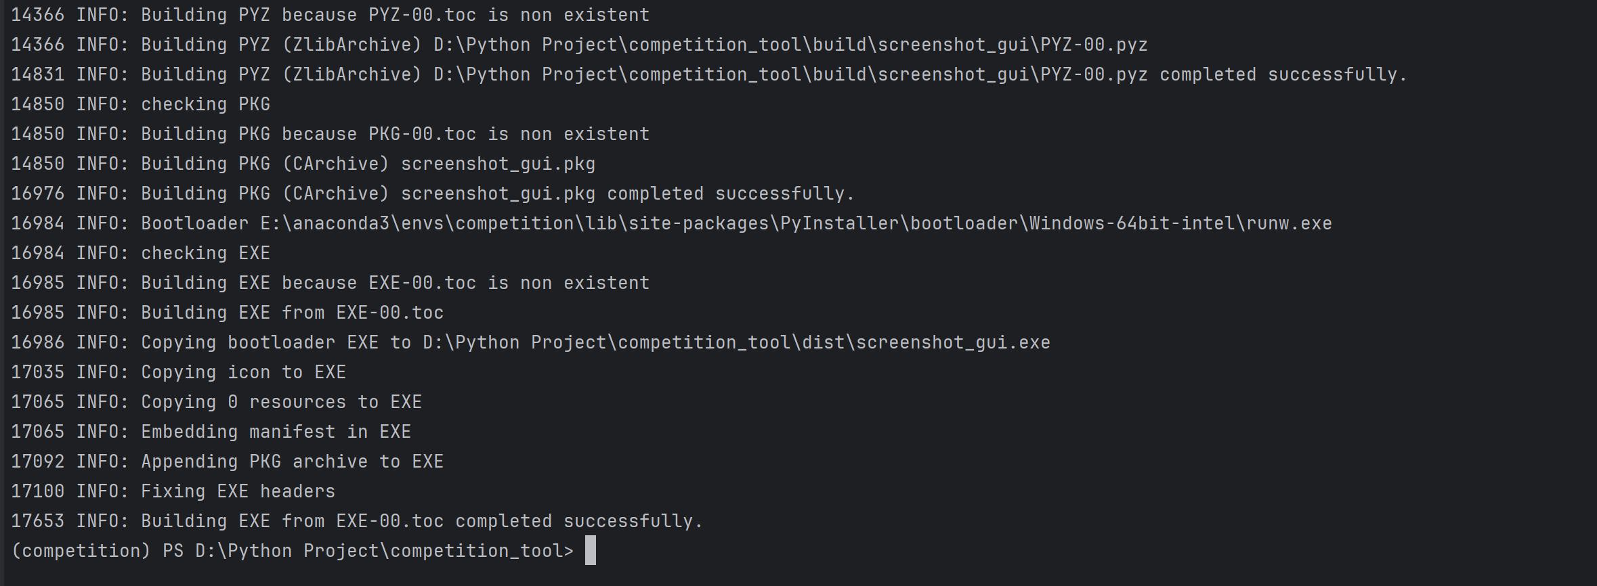Click the "checking EXE" log line
1597x586 pixels.
[205, 253]
